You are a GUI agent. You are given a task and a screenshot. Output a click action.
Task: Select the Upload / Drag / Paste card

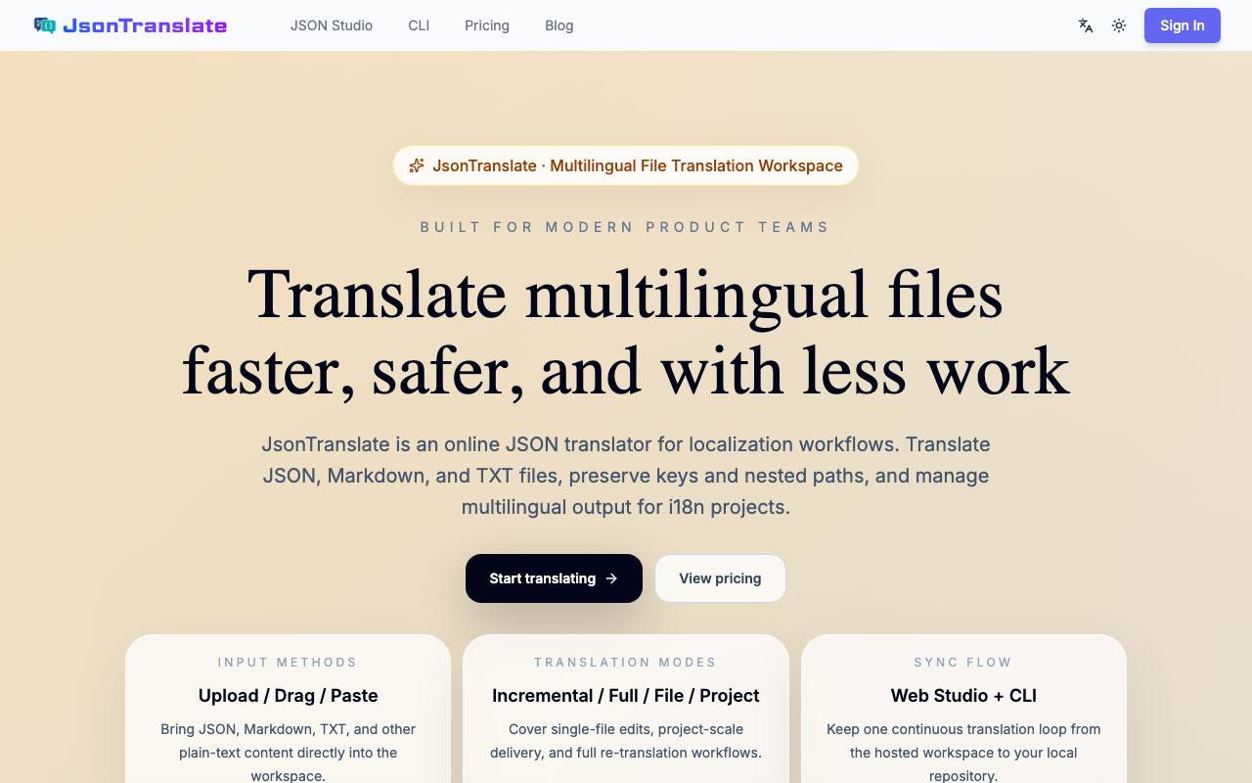click(289, 709)
